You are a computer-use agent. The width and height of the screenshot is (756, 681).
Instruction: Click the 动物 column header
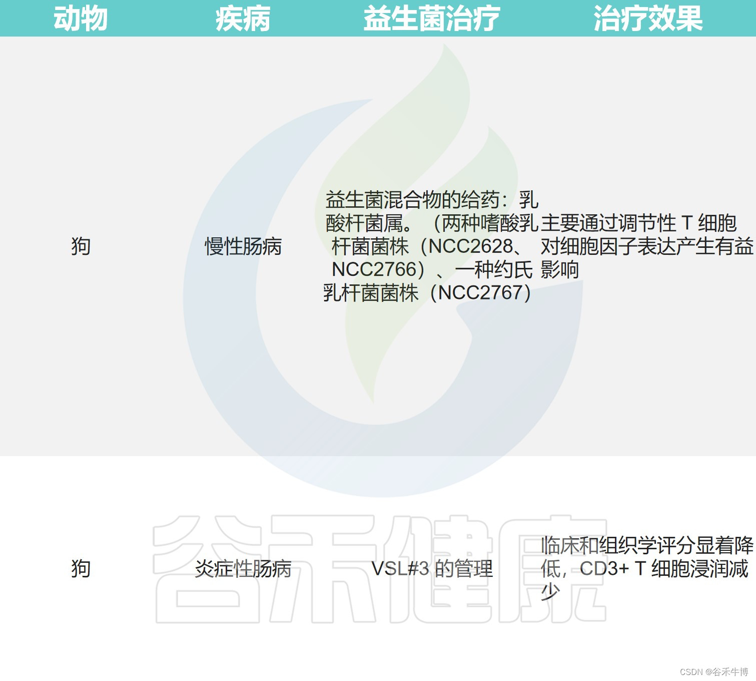point(81,19)
